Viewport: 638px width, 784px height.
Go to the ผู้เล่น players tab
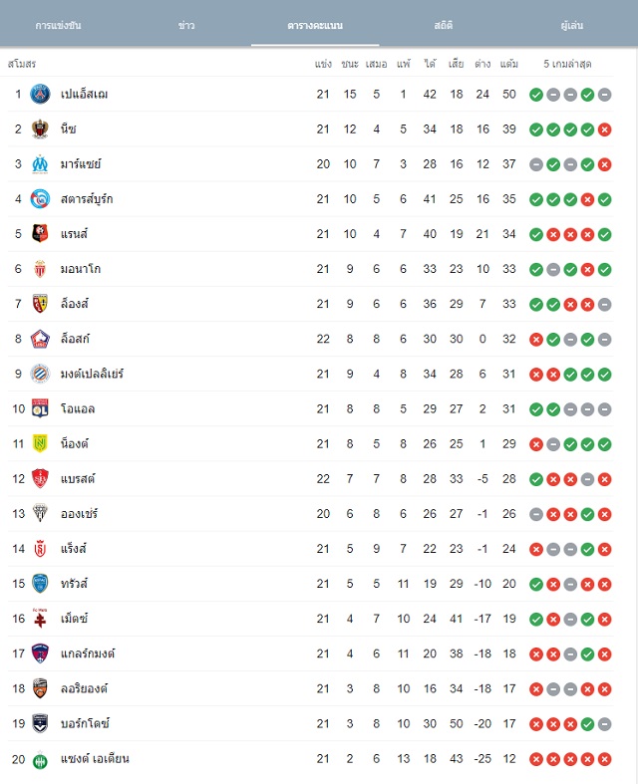[572, 25]
